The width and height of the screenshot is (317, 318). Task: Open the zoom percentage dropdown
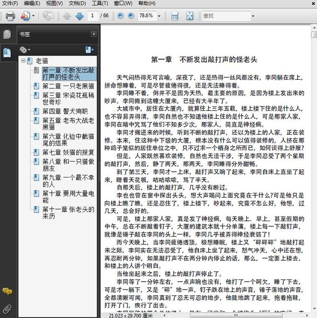(x=161, y=16)
